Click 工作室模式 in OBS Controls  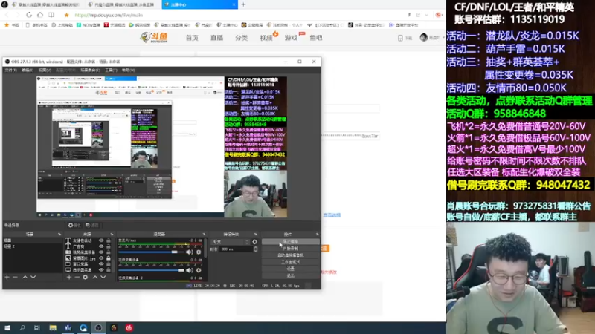[x=290, y=262]
